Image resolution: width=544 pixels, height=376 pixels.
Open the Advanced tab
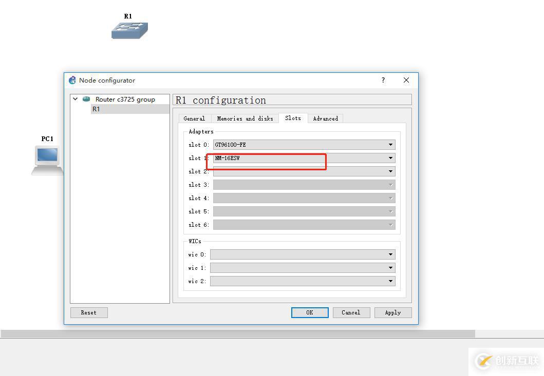pos(326,118)
